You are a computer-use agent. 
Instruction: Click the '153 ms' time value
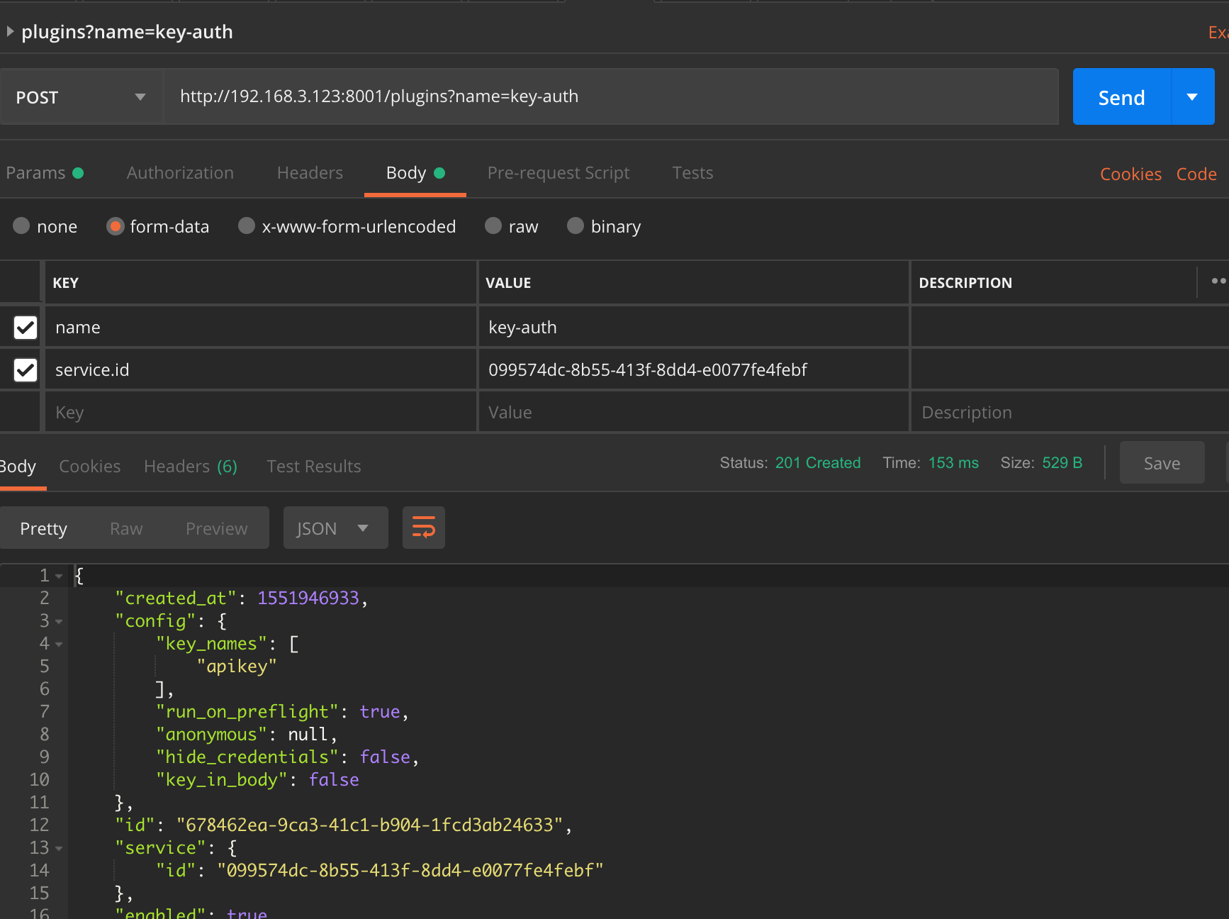(x=953, y=463)
